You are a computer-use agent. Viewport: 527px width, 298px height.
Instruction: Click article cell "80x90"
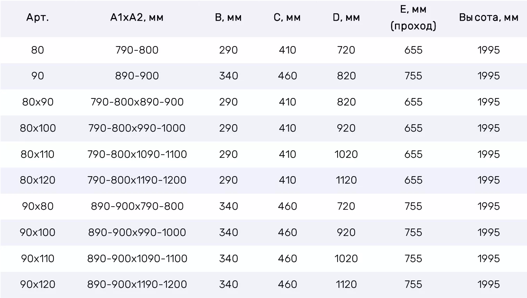pos(38,102)
